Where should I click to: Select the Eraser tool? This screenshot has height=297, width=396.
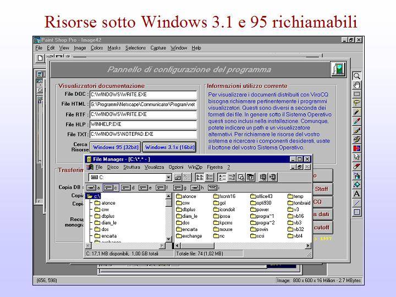(x=356, y=167)
